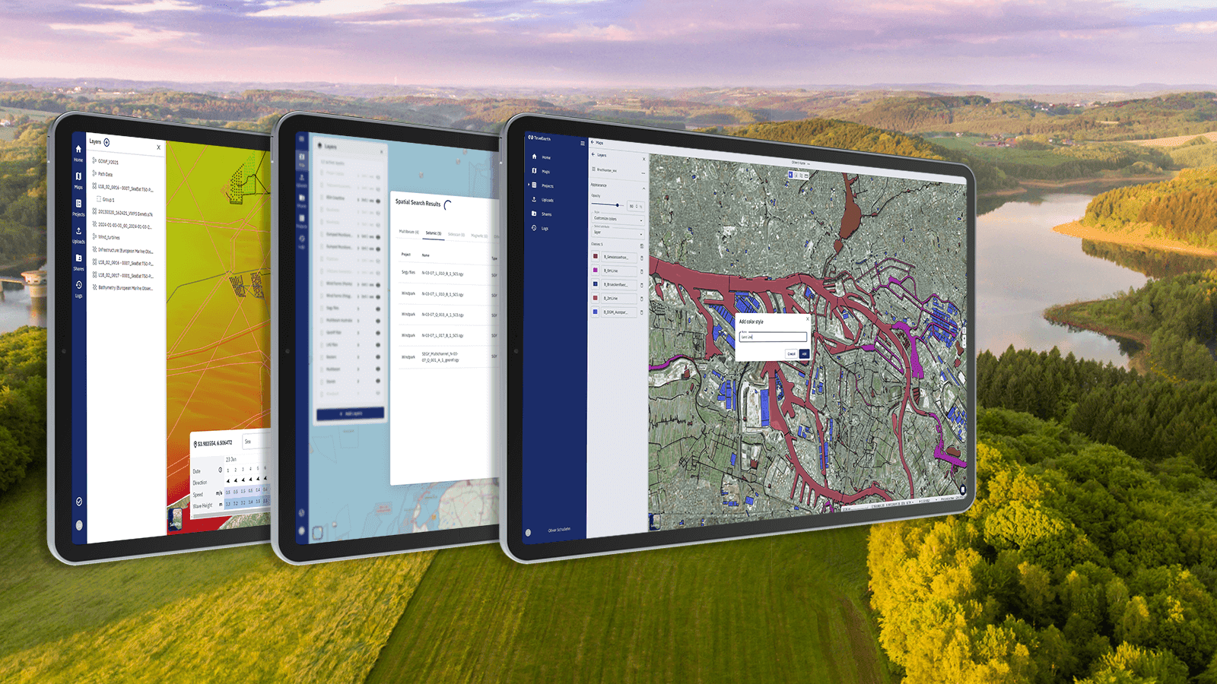
Task: Switch to the Seismic (5) tab
Action: (x=433, y=233)
